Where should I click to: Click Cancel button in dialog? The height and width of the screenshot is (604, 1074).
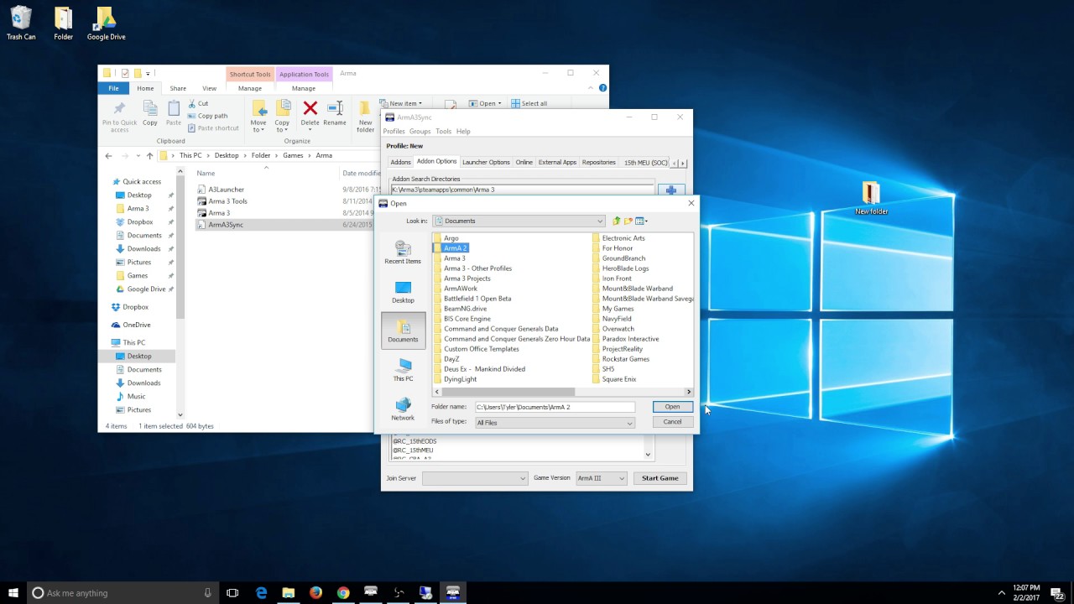672,422
